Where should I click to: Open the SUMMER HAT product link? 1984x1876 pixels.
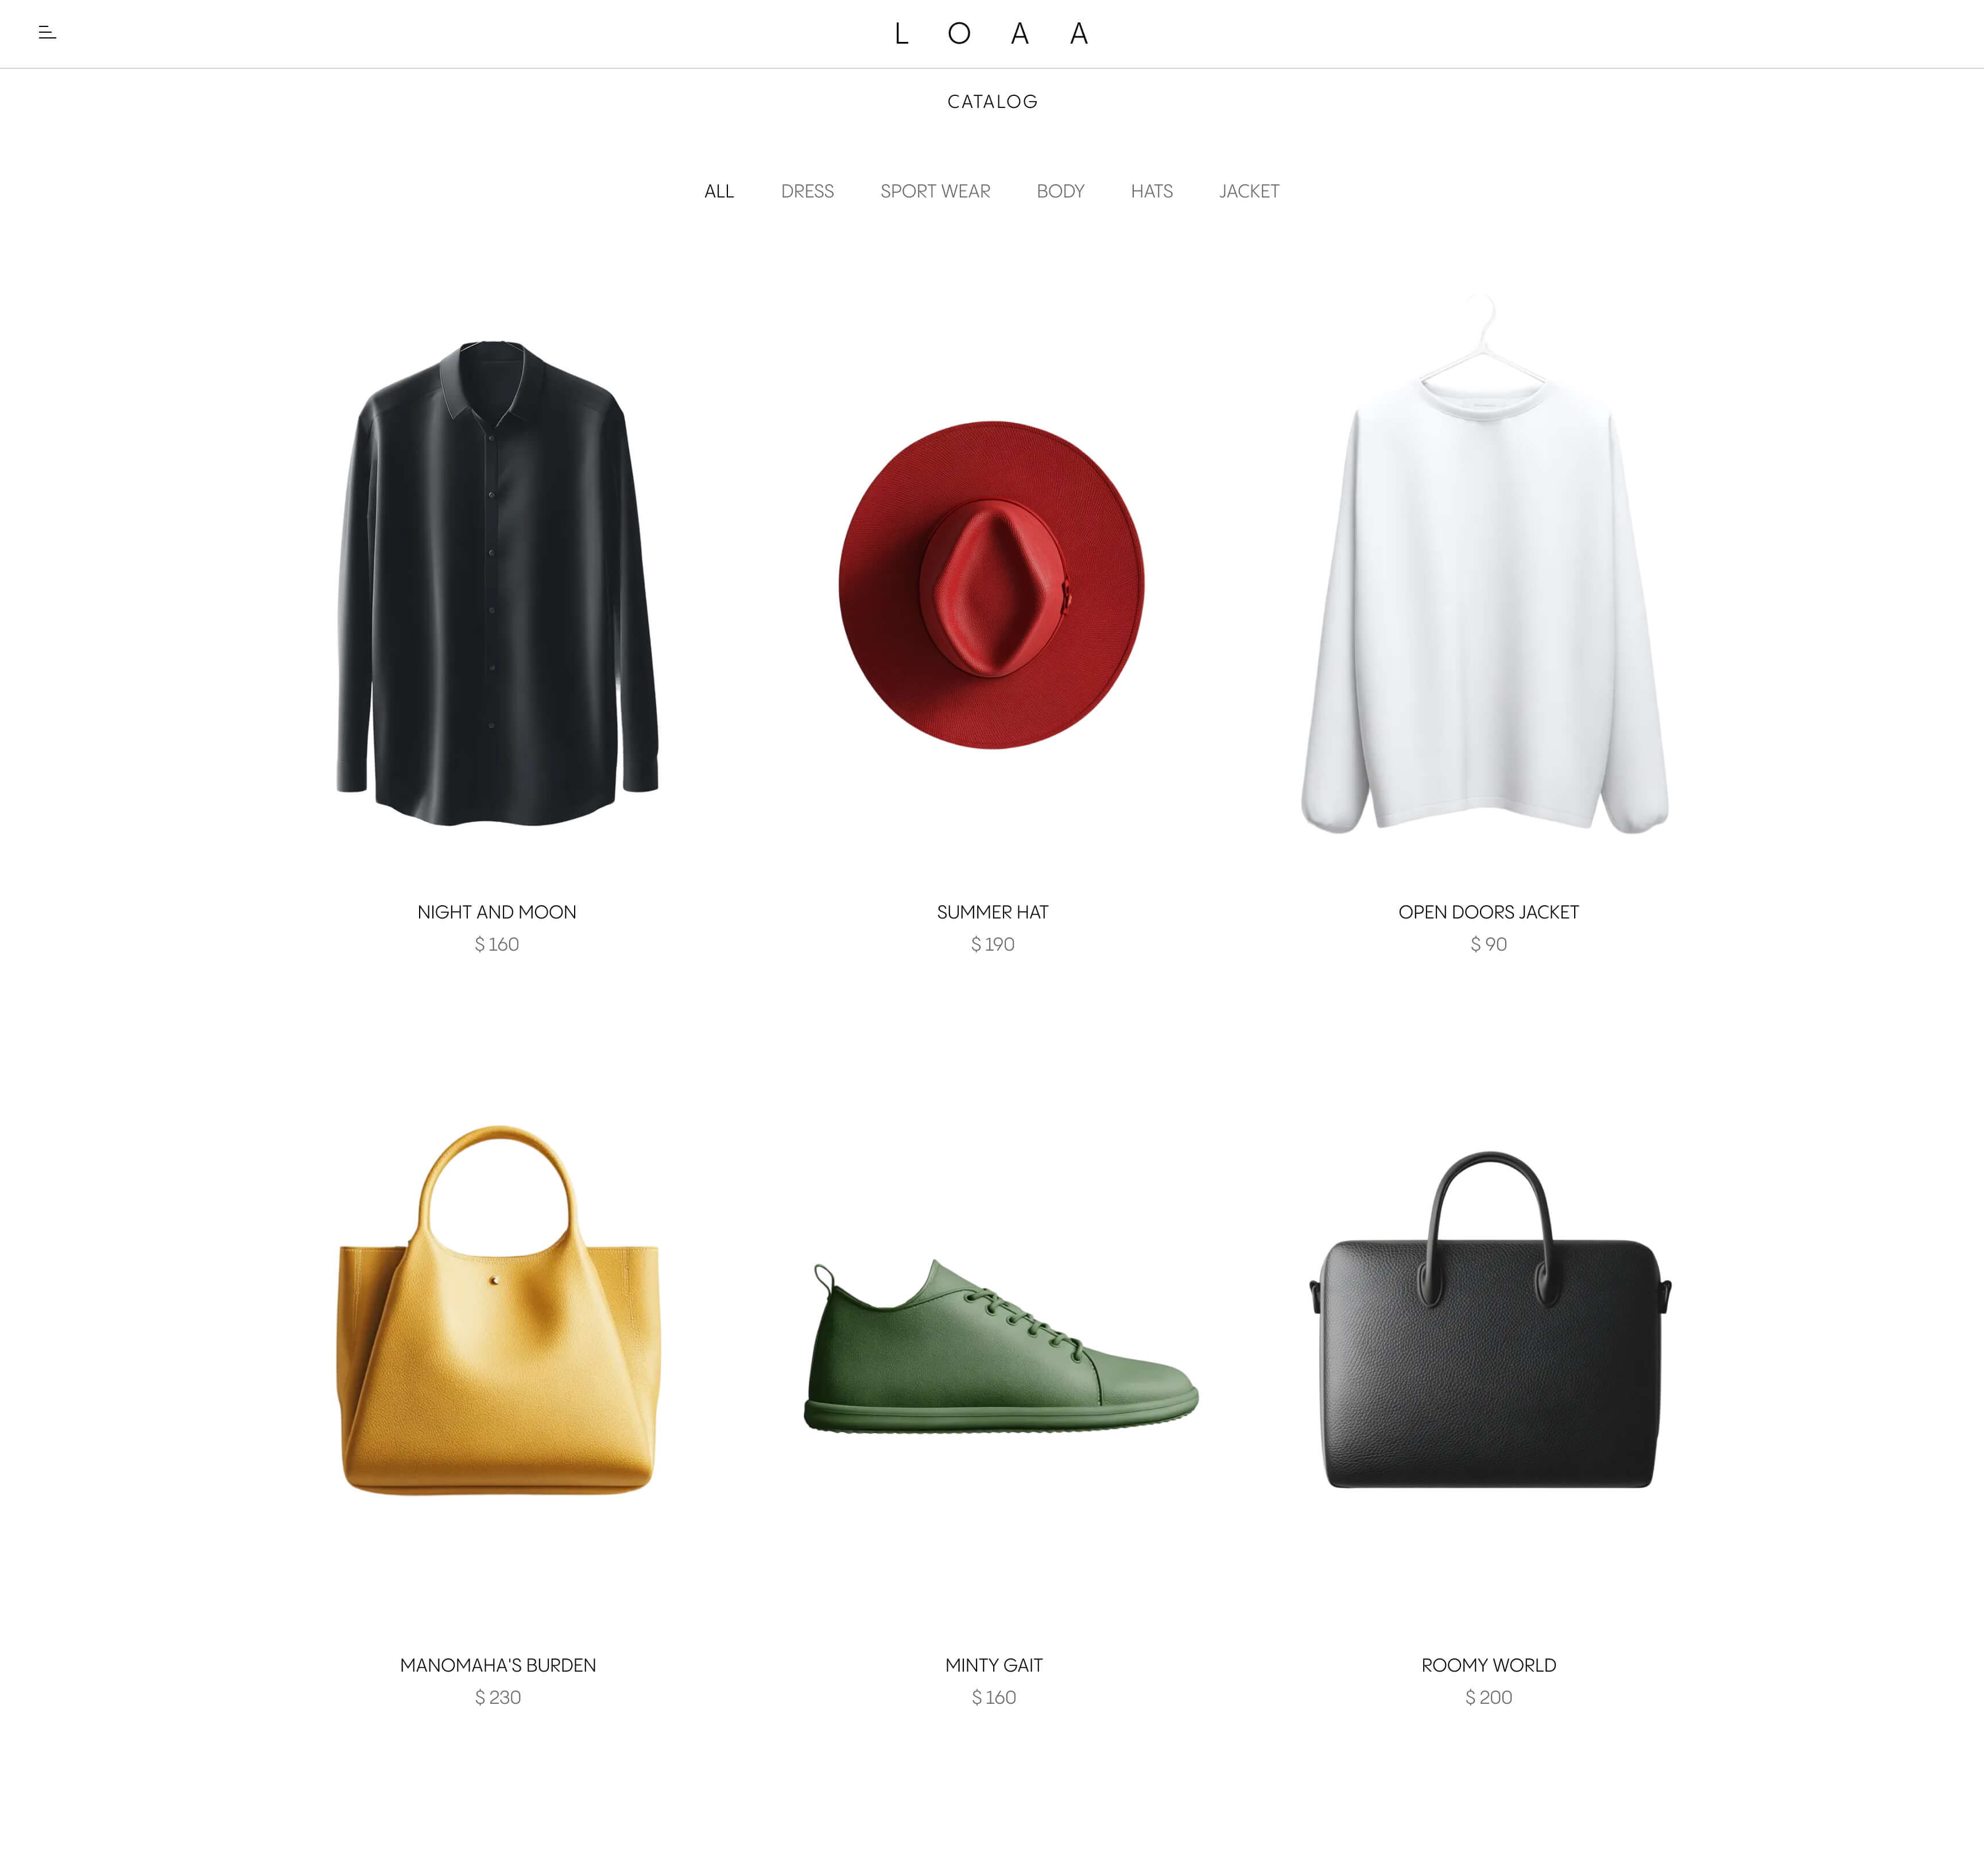pos(993,912)
